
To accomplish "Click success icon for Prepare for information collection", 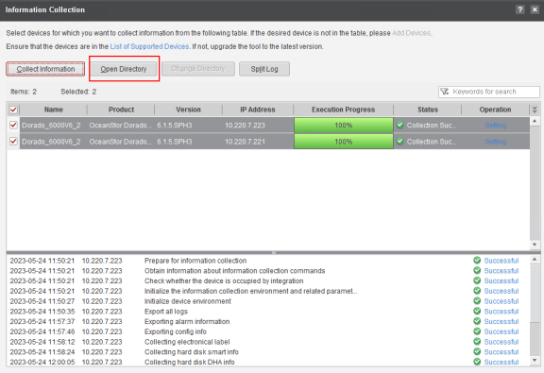I will tap(477, 261).
